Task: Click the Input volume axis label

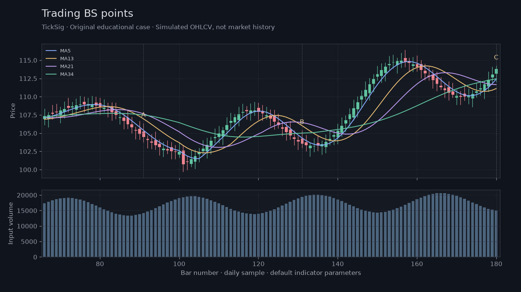Action: [x=11, y=223]
